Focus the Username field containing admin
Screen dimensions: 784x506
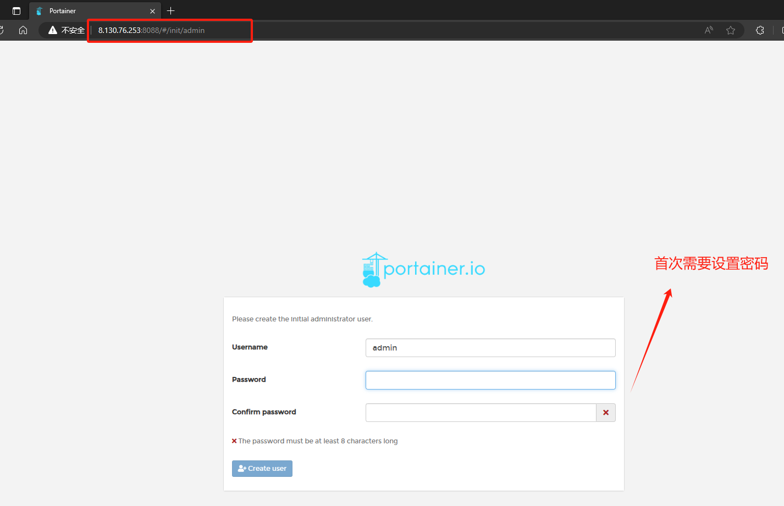(x=490, y=348)
